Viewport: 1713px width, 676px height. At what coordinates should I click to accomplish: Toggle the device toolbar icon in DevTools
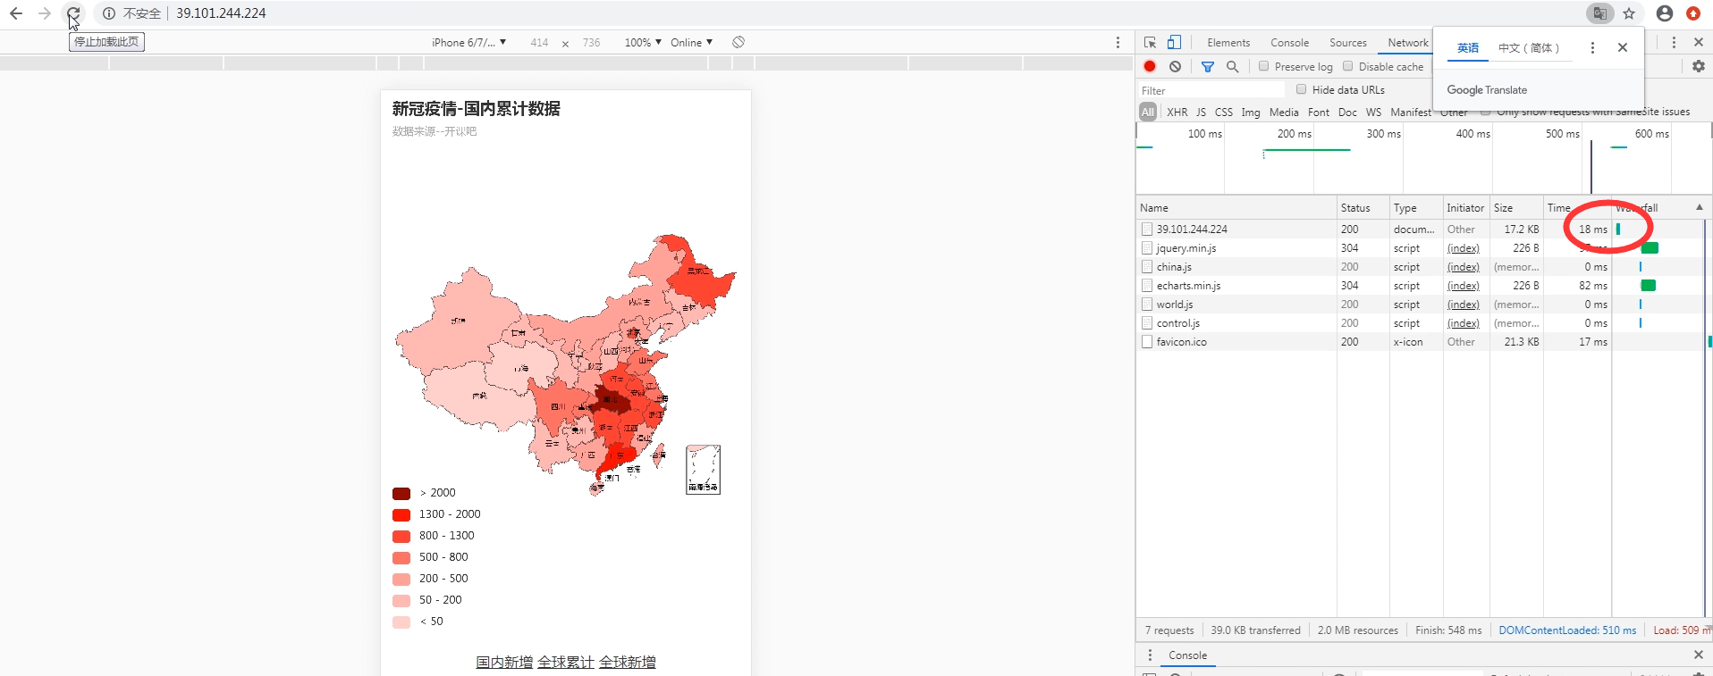(x=1174, y=42)
